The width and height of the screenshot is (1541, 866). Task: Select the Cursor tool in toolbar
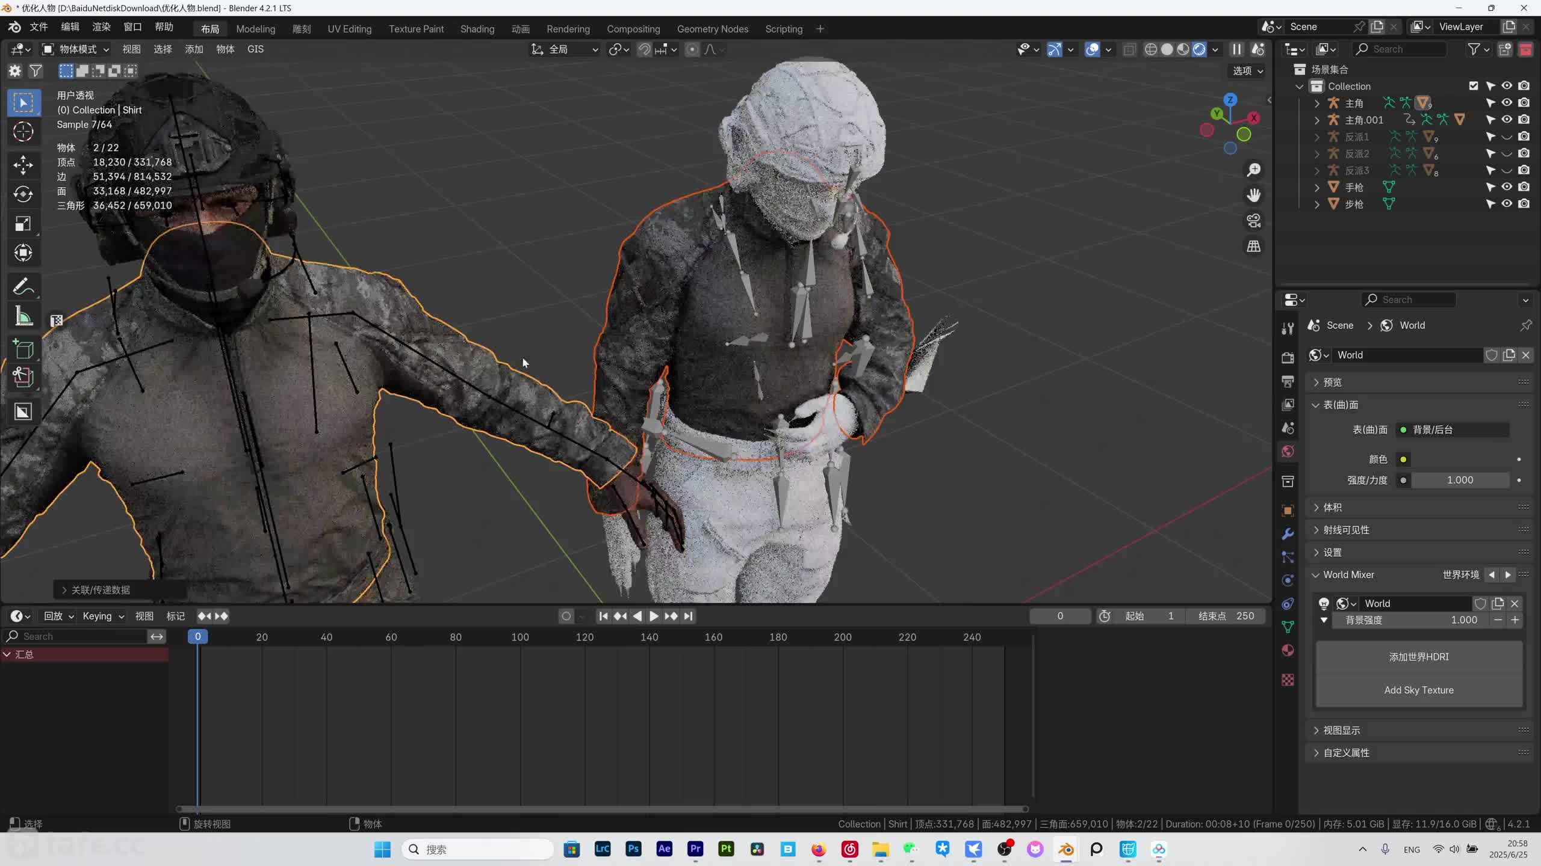point(23,132)
